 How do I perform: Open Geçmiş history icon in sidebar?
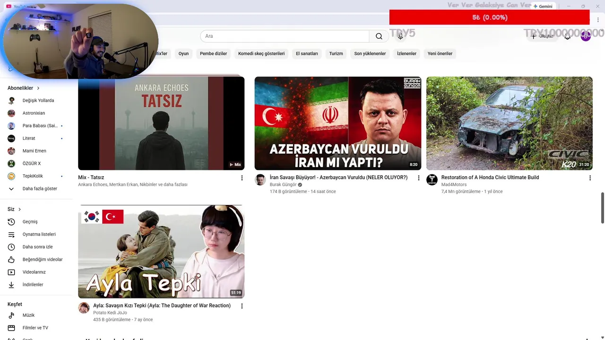click(x=11, y=222)
